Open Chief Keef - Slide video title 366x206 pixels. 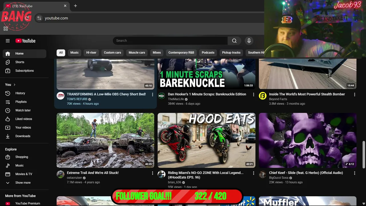306,173
